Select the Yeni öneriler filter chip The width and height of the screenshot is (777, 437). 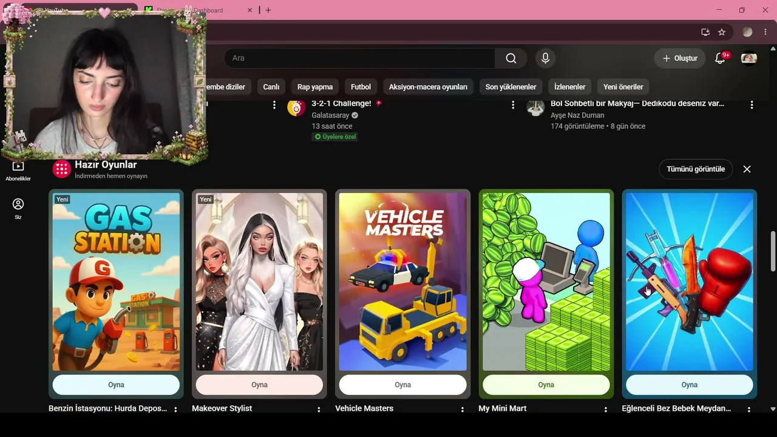[623, 87]
